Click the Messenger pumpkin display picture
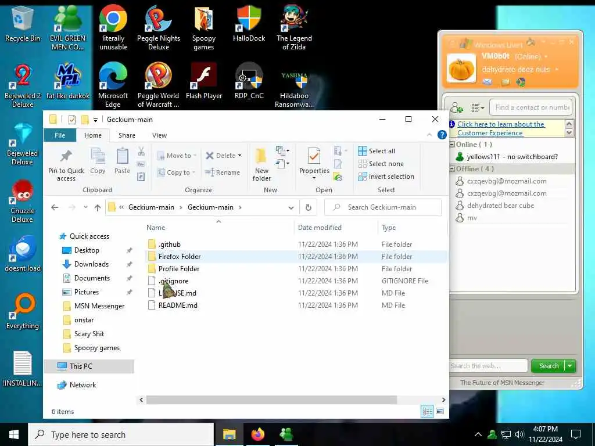Viewport: 595px width, 446px height. (461, 69)
